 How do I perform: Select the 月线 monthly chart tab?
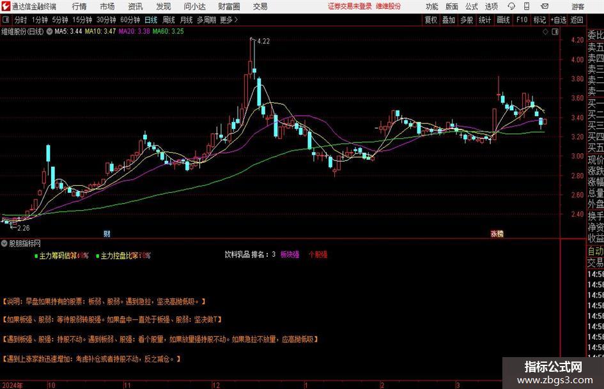point(187,20)
